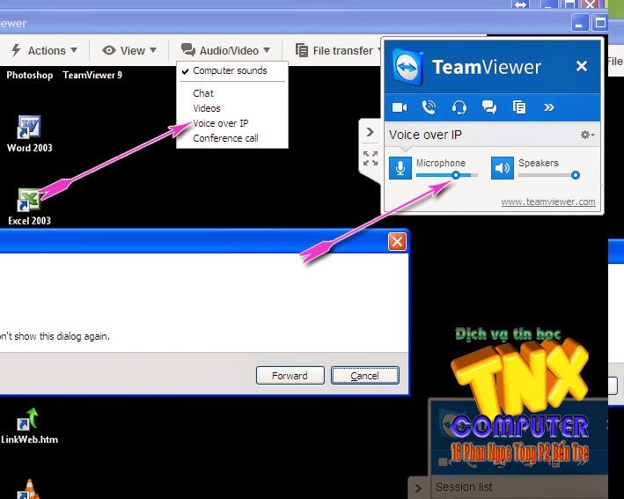This screenshot has height=499, width=624.
Task: Click the Voice over IP panel heading
Action: tap(425, 135)
